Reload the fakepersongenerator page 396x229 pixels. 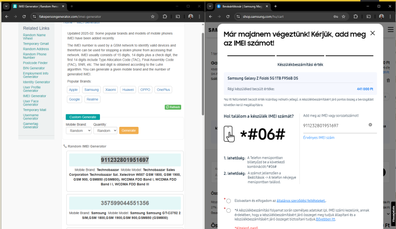pyautogui.click(x=24, y=17)
